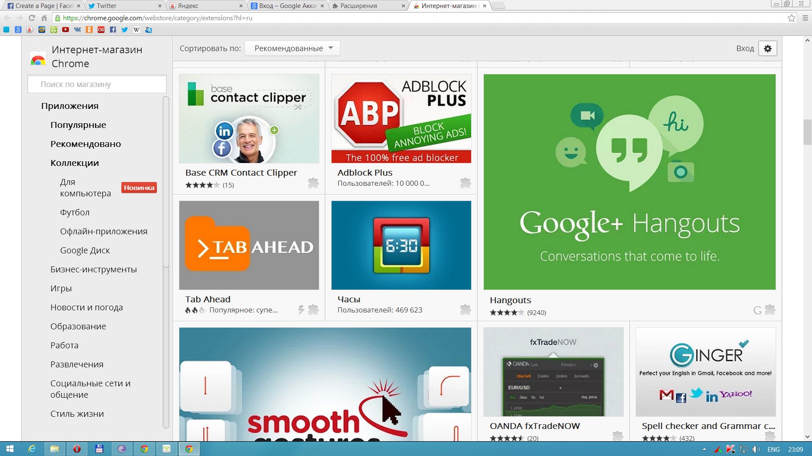Open the 'Google Диск' collection
This screenshot has height=456, width=812.
pyautogui.click(x=85, y=250)
